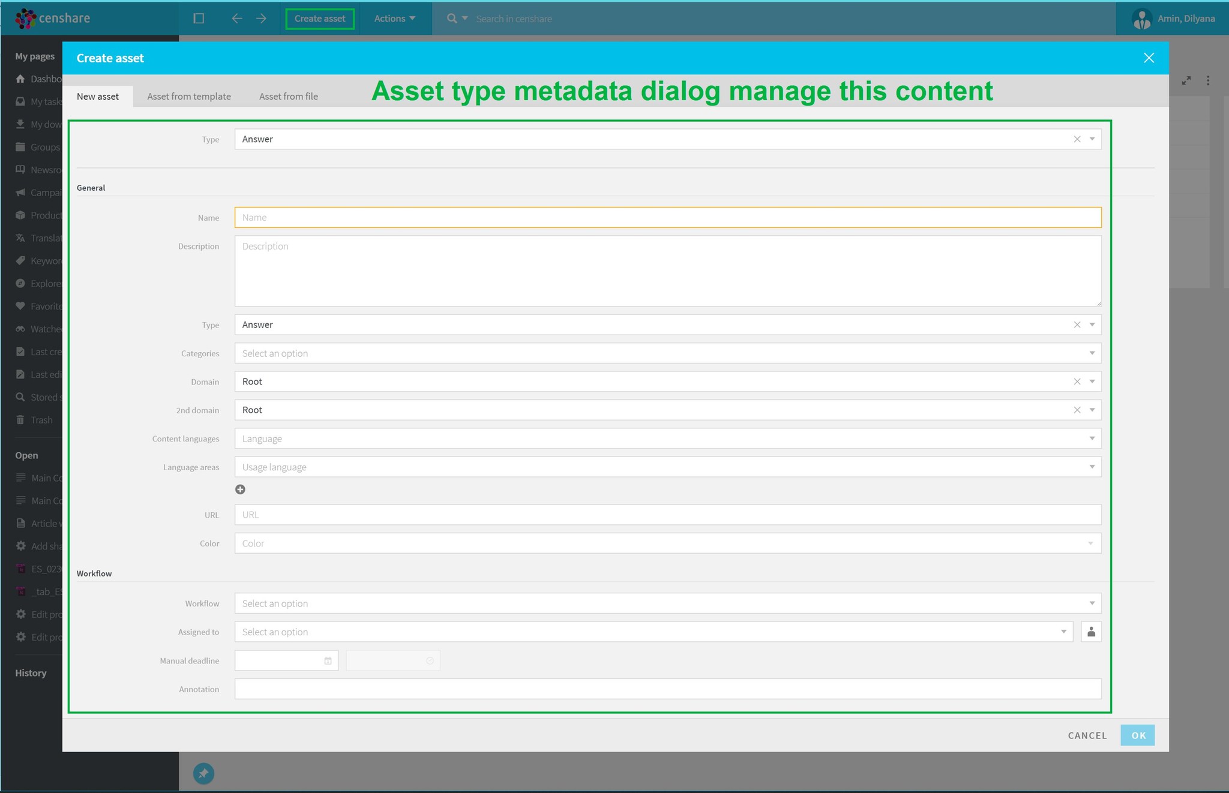Open the Assigned to person picker icon
This screenshot has height=793, width=1229.
coord(1091,632)
